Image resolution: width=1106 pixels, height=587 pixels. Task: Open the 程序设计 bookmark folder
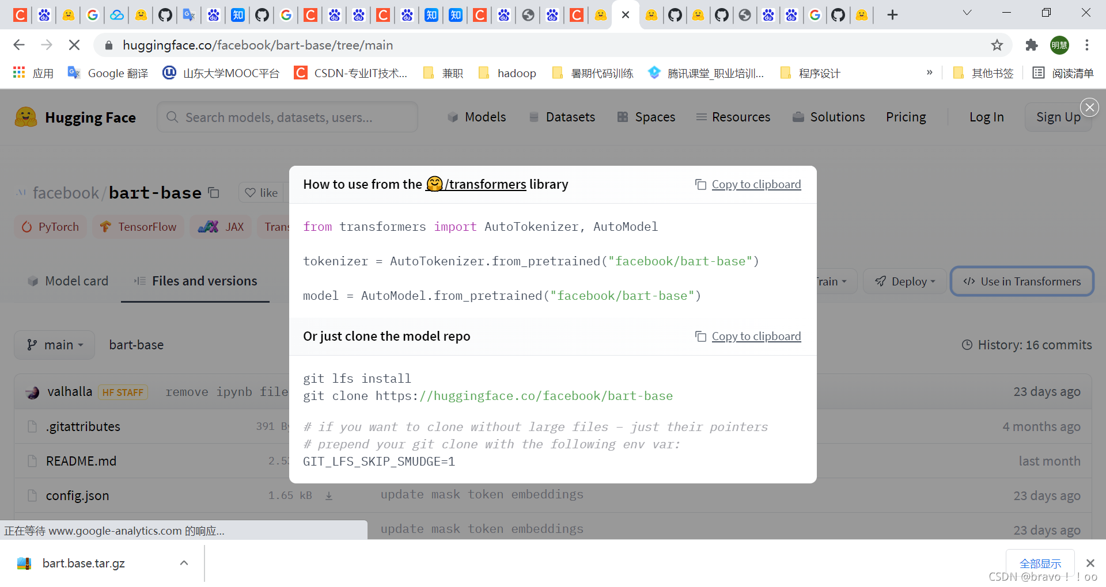point(810,73)
